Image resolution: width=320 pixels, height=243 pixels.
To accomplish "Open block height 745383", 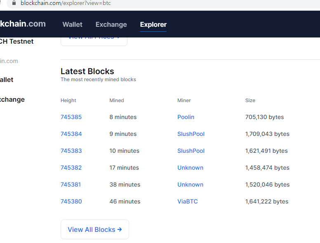I will click(x=71, y=151).
